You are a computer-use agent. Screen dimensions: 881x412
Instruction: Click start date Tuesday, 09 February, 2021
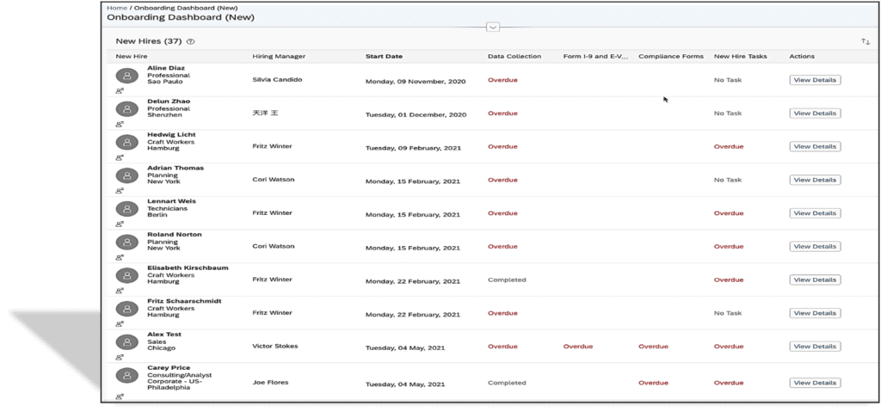click(x=413, y=148)
